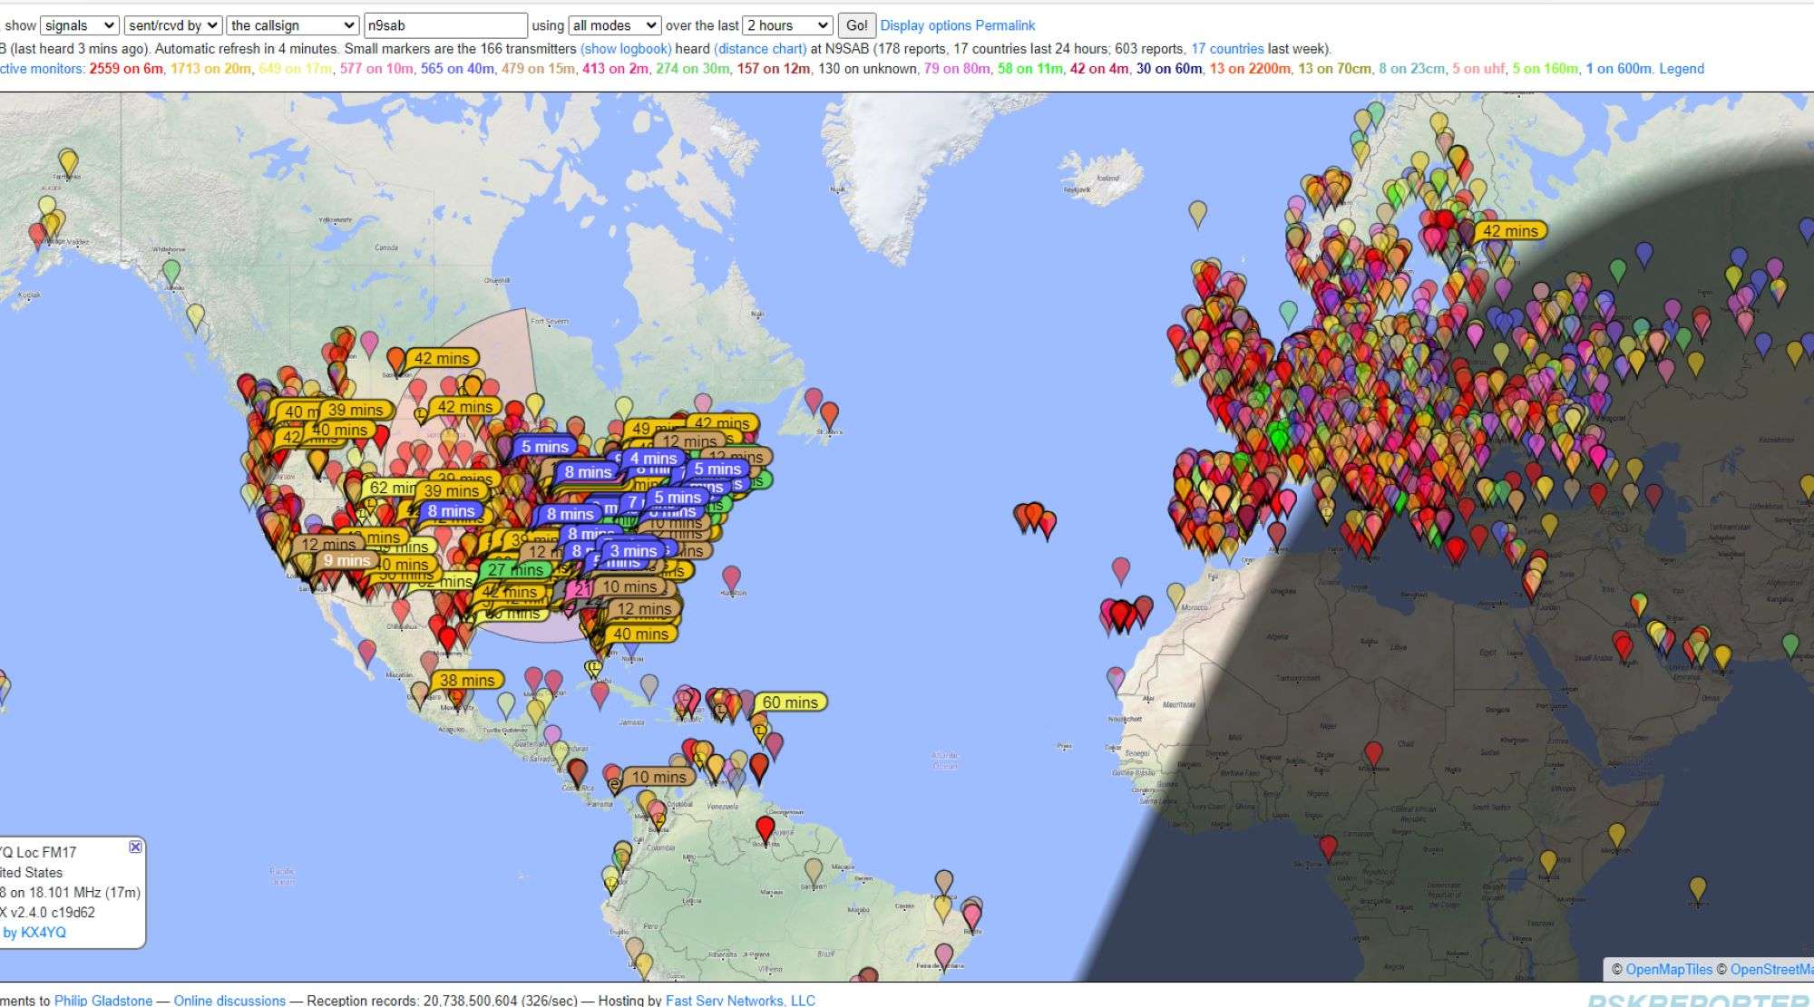Open the 'all modes' dropdown
The height and width of the screenshot is (1007, 1814).
(614, 25)
